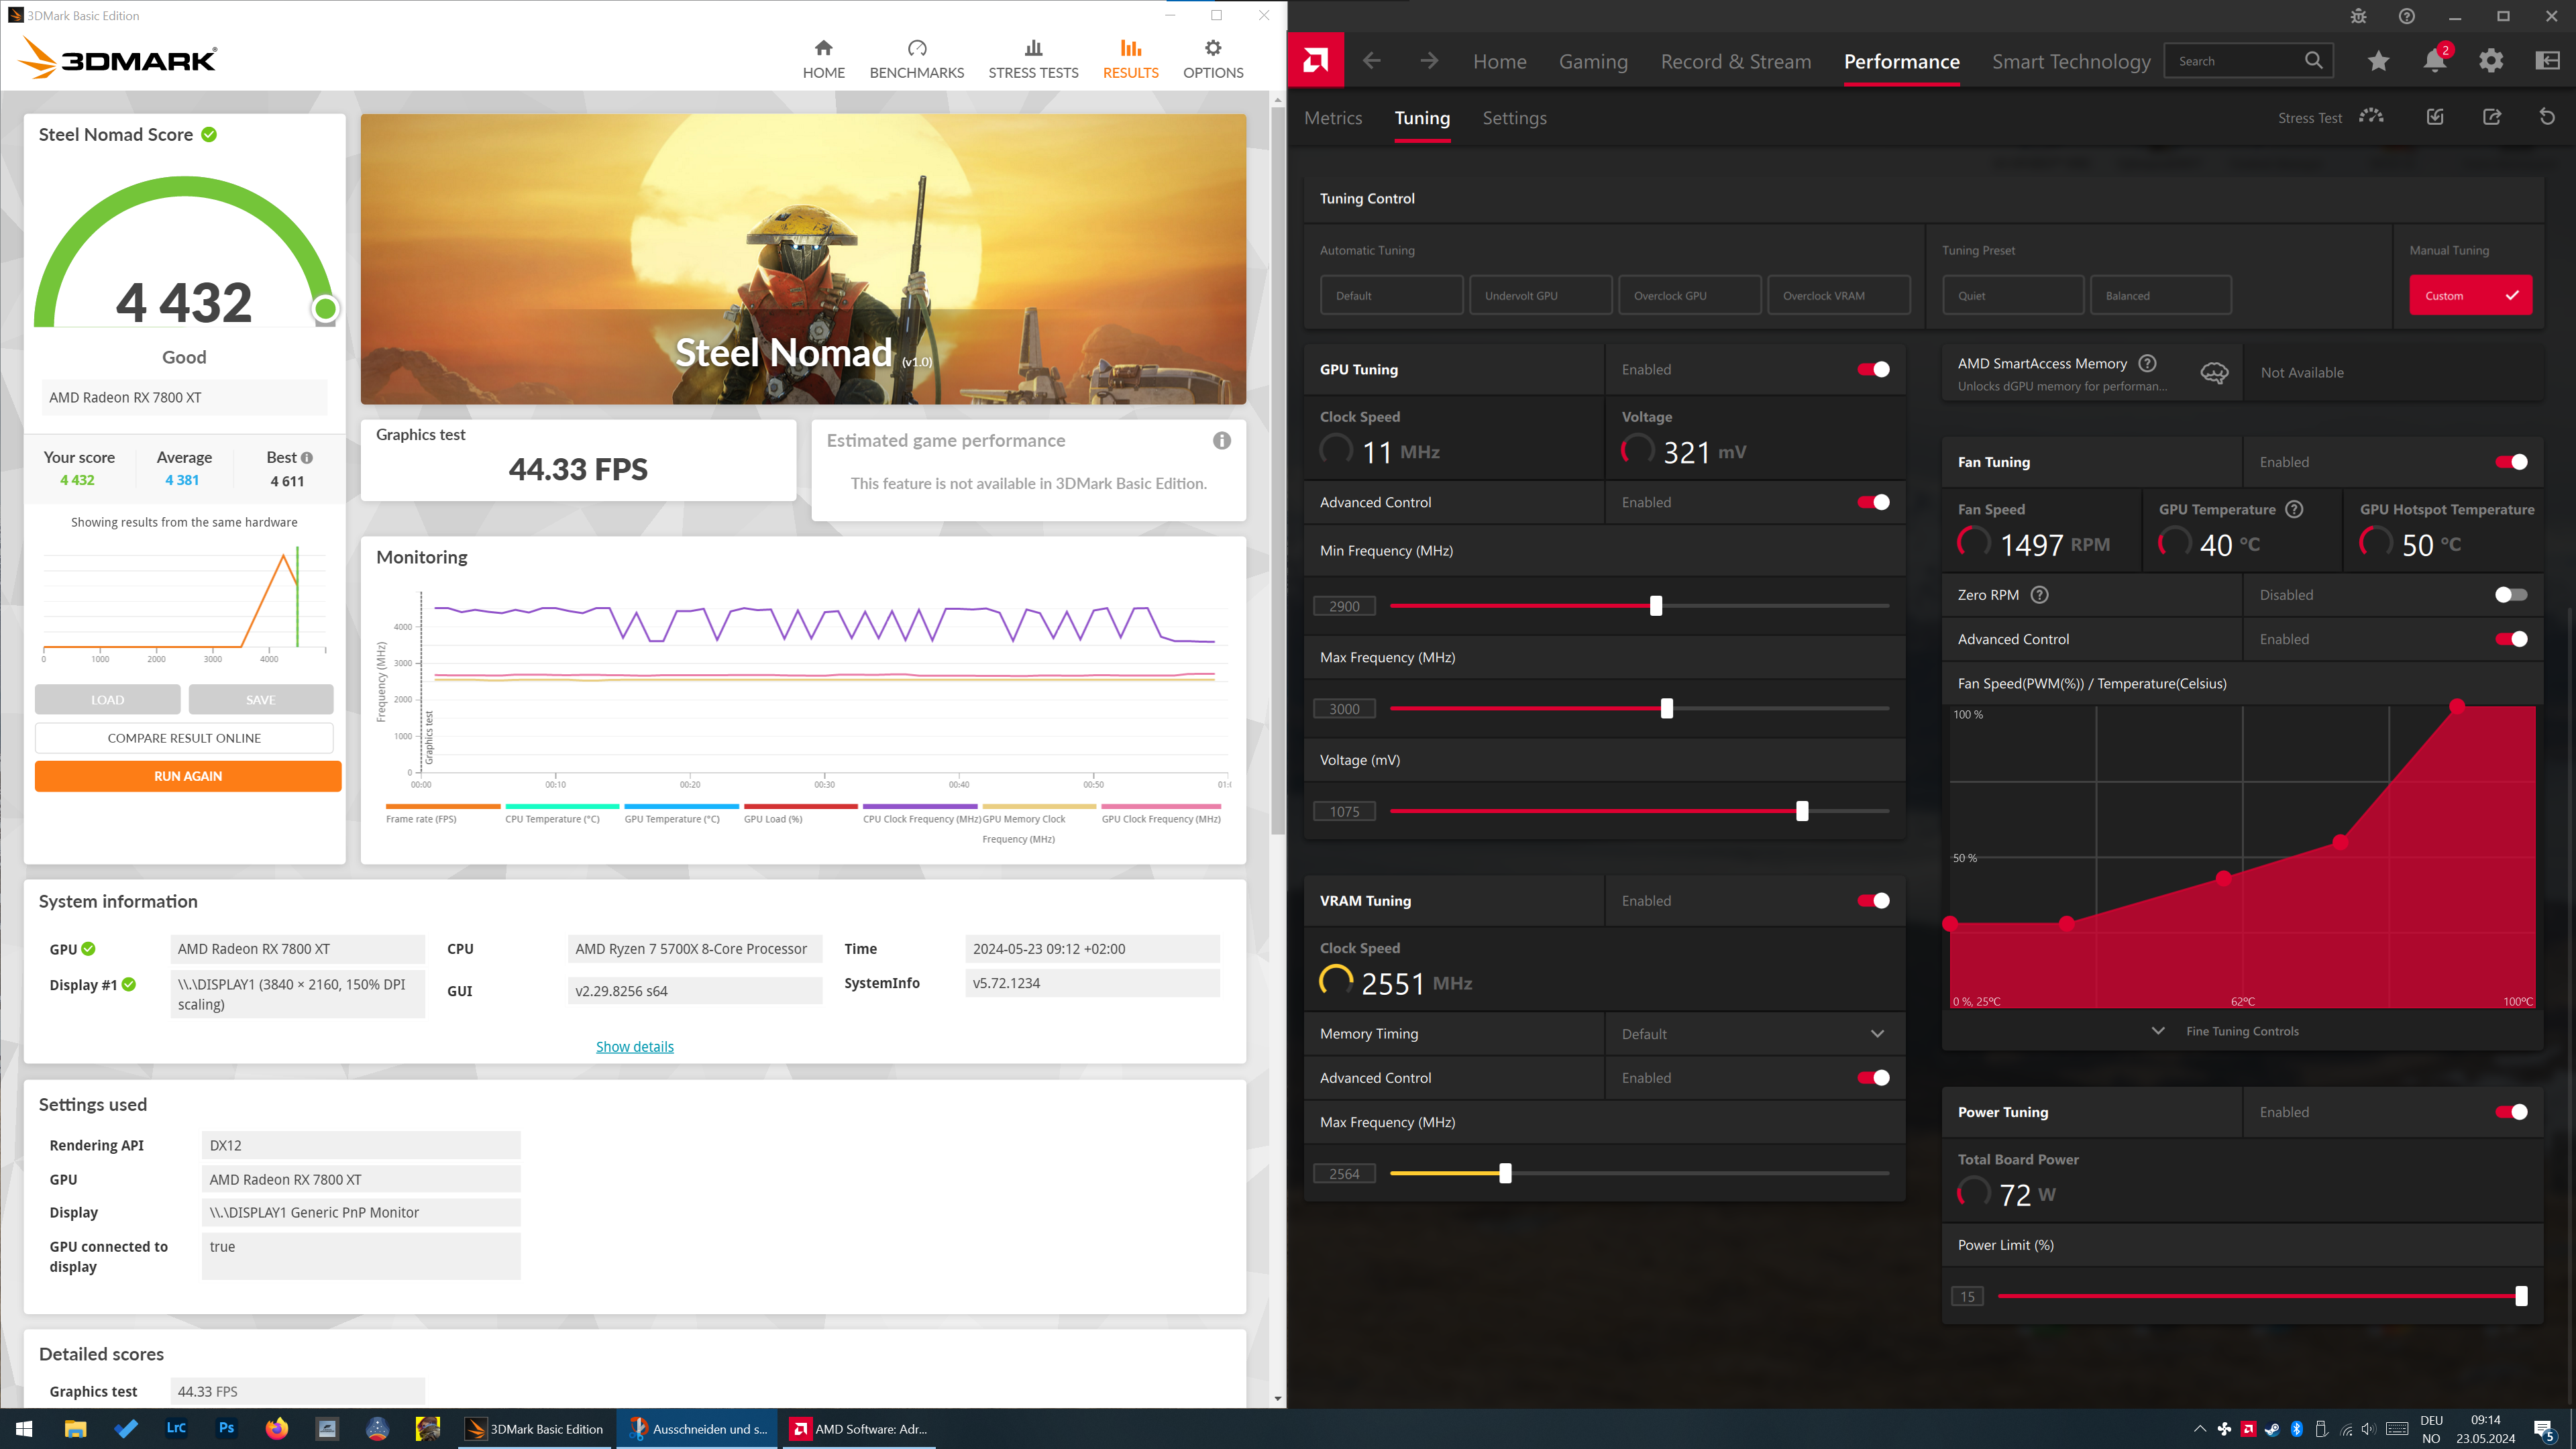Click the Show details link
The image size is (2576, 1449).
coord(634,1047)
